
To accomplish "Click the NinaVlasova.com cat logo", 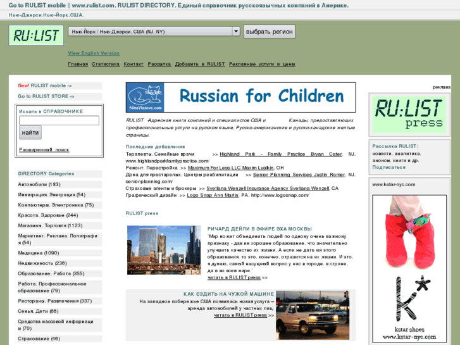I will (146, 97).
